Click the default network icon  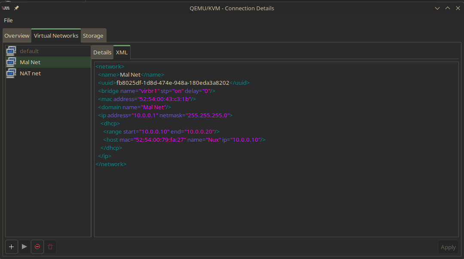click(x=11, y=51)
